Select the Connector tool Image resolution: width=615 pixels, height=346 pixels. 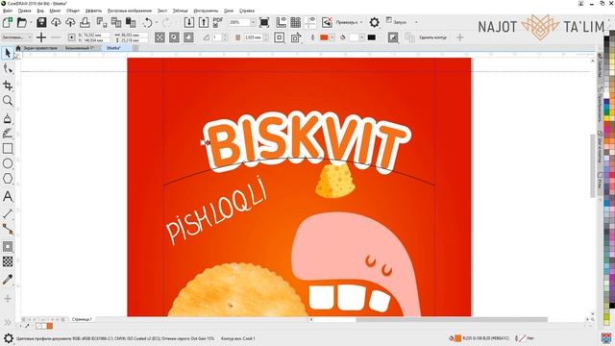click(8, 229)
